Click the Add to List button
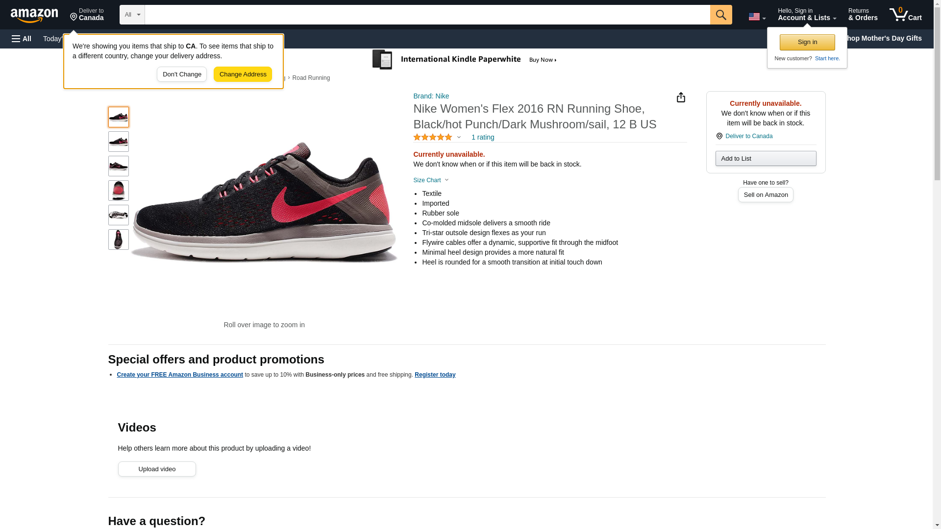Image resolution: width=941 pixels, height=529 pixels. [766, 159]
